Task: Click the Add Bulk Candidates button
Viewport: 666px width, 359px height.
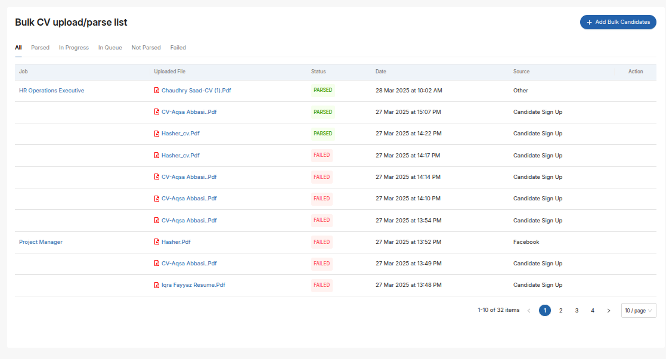Action: point(618,22)
